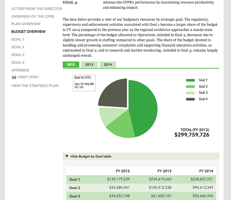The width and height of the screenshot is (231, 200).
Task: Switch to the 2014 budget tab
Action: pyautogui.click(x=108, y=65)
